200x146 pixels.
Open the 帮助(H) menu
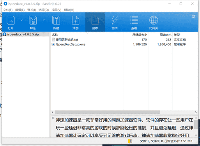[69, 10]
